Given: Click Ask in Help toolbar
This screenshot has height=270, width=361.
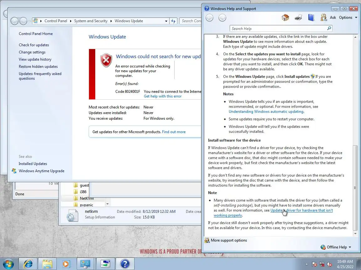Looking at the screenshot, I should 333,17.
